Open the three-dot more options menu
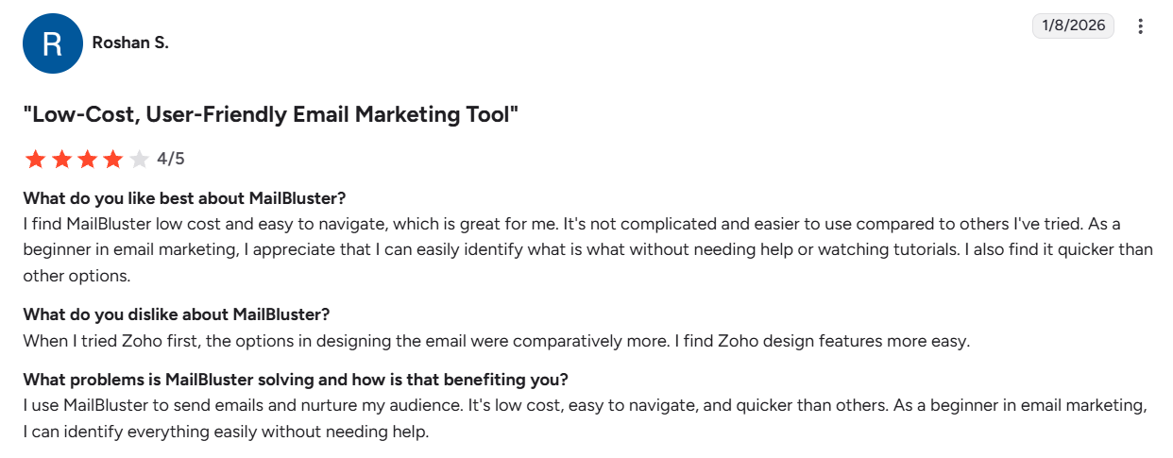This screenshot has height=458, width=1173. [x=1140, y=26]
